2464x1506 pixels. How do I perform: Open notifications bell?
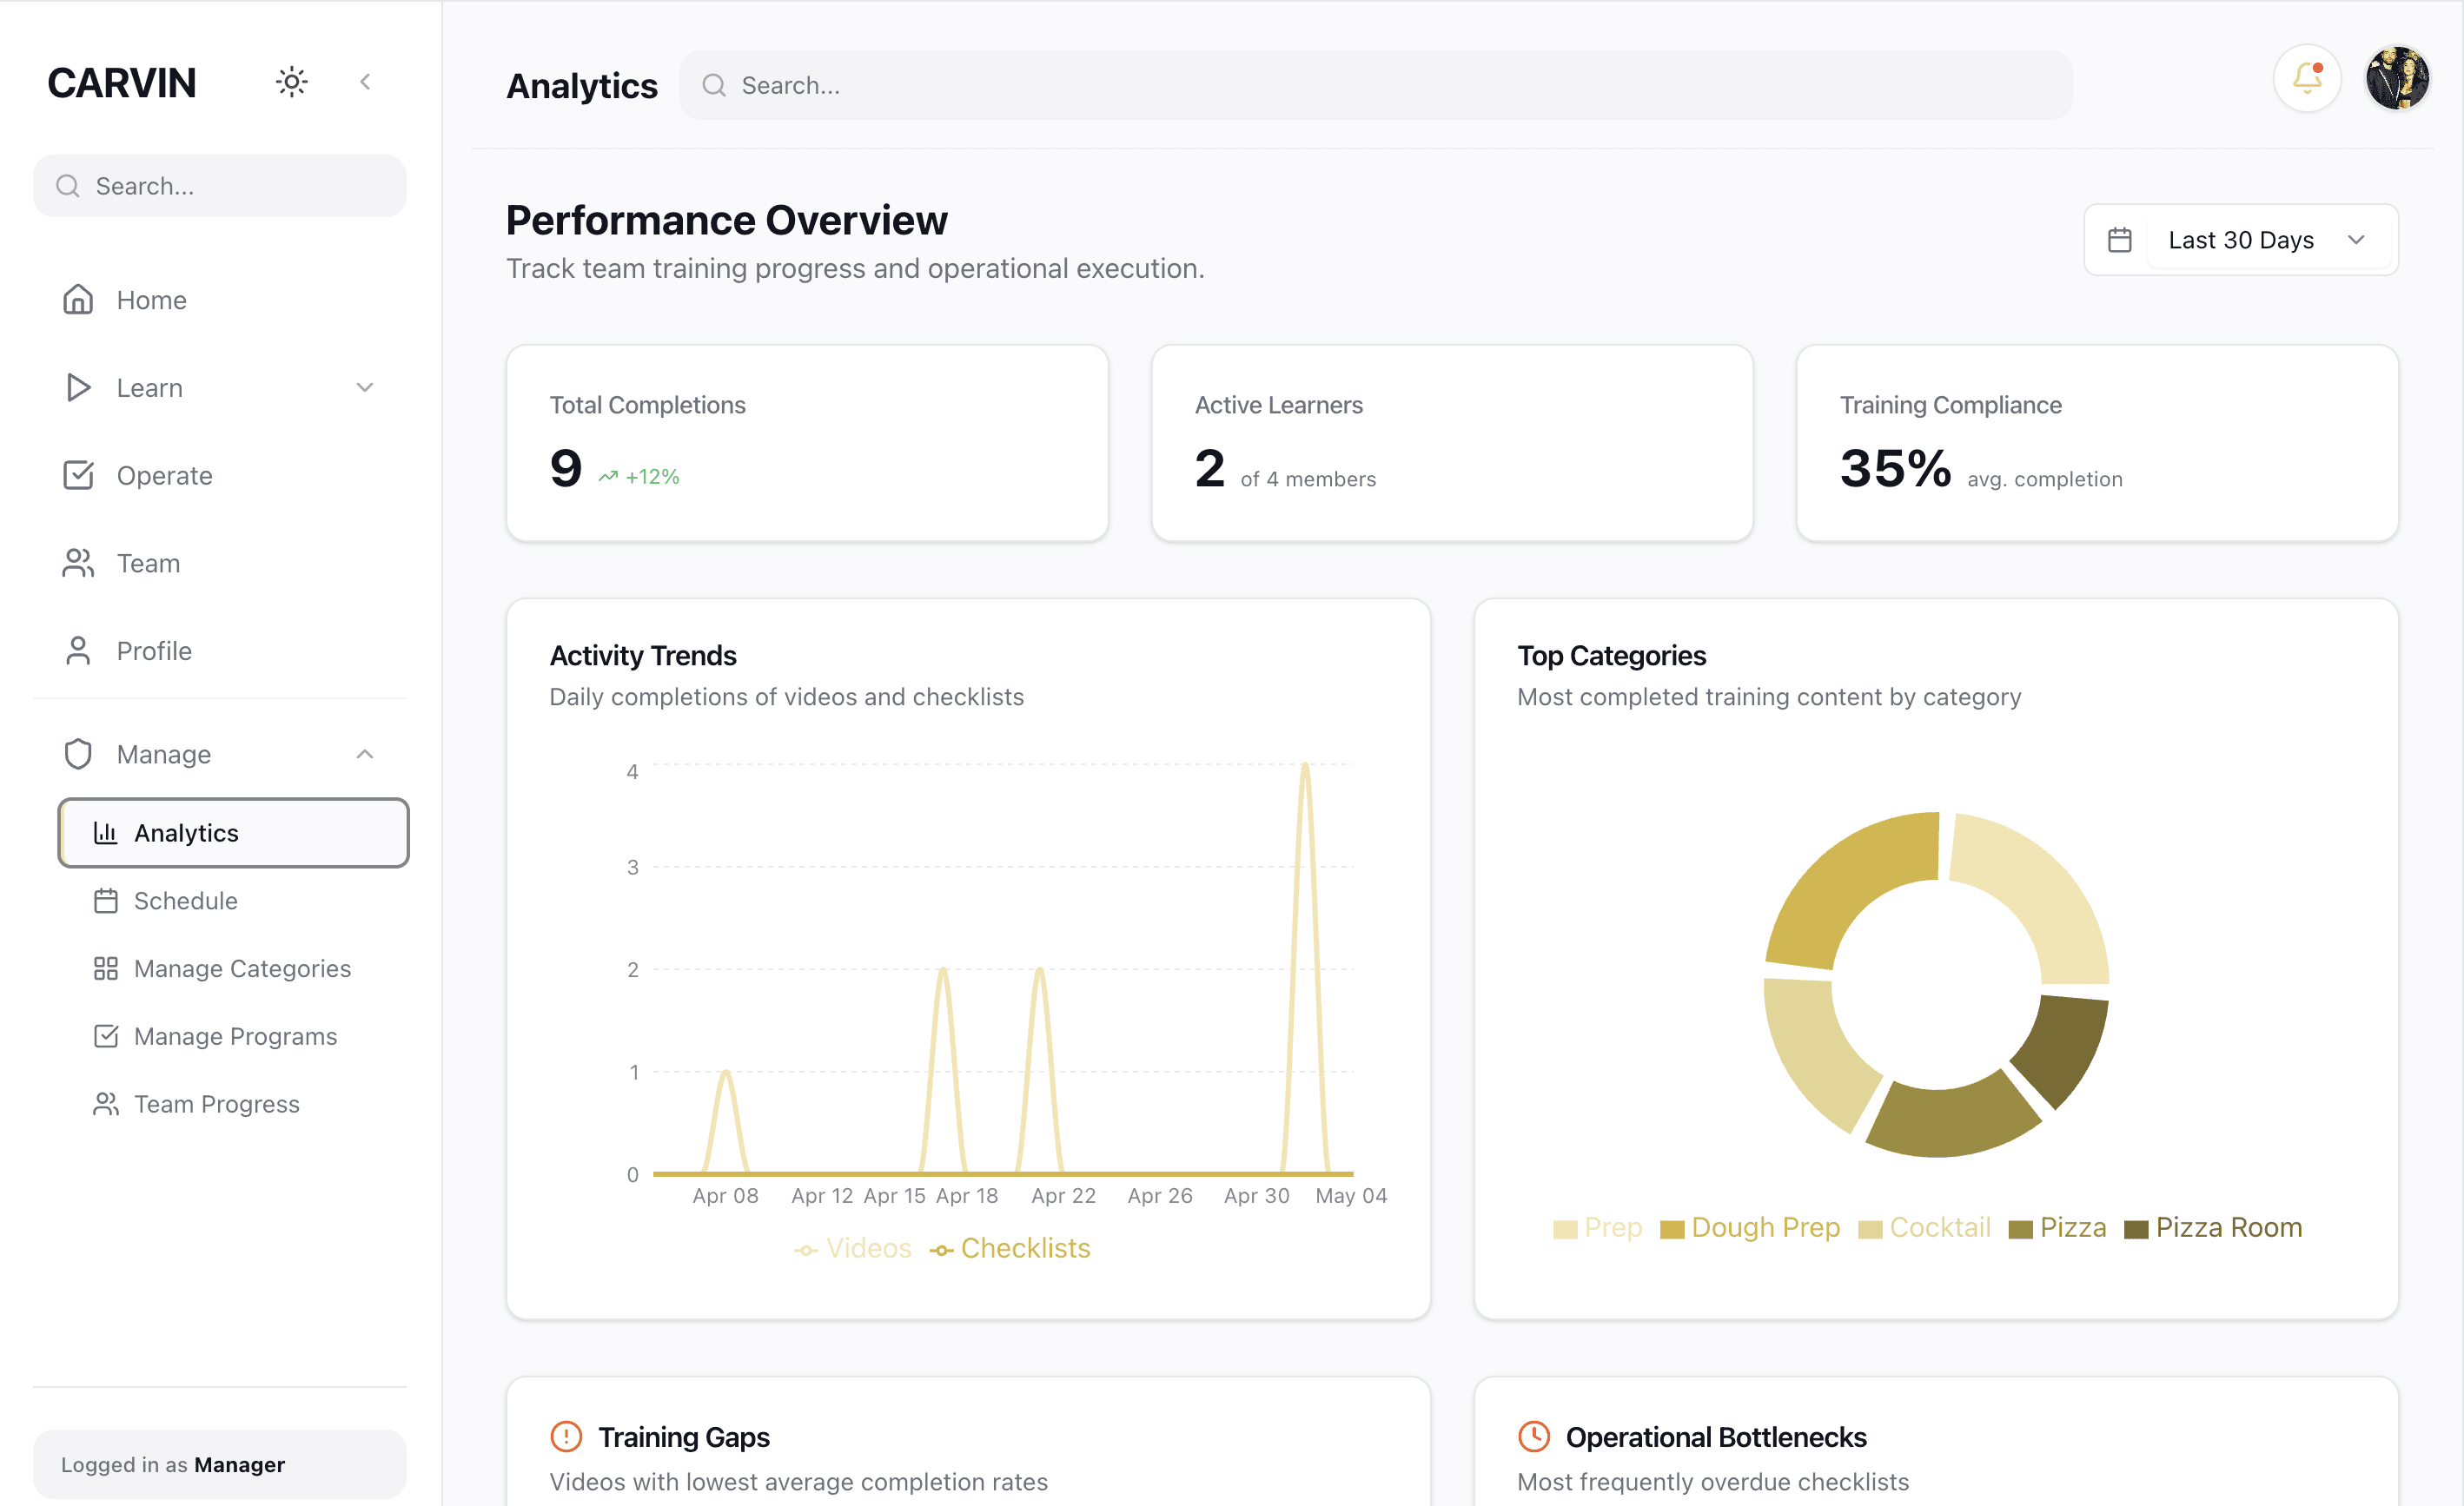(2307, 77)
